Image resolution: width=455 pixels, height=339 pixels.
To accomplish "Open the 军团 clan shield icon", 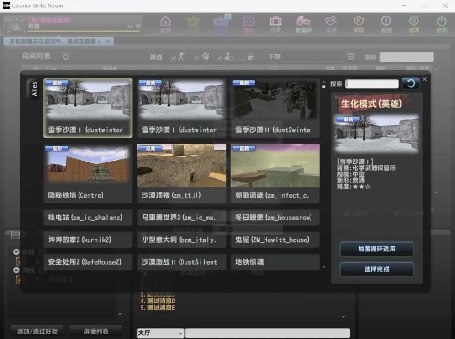I will coord(359,24).
